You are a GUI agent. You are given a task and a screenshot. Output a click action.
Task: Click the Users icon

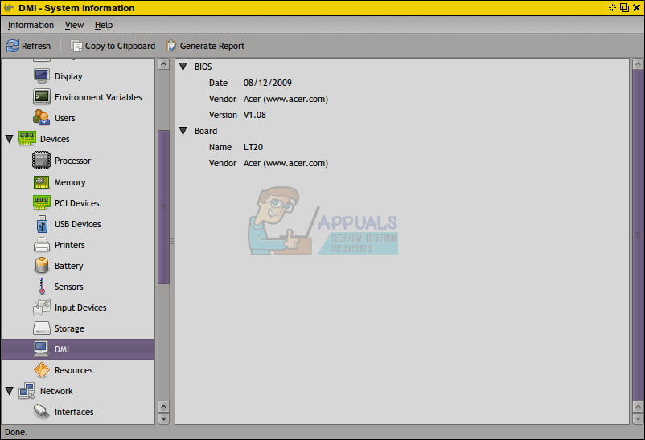42,117
